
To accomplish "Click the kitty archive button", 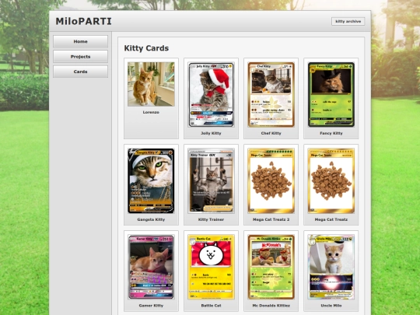I will [348, 21].
